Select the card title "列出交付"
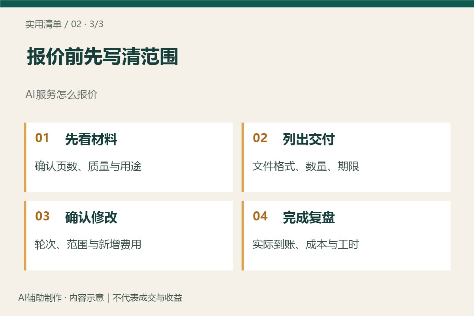Screen dimensions: 474x316 pos(309,139)
